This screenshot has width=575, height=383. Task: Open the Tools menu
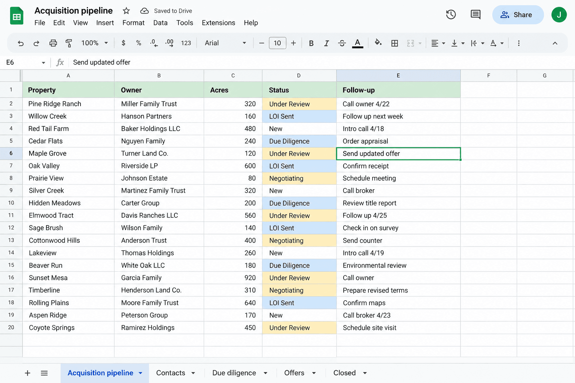pos(185,23)
